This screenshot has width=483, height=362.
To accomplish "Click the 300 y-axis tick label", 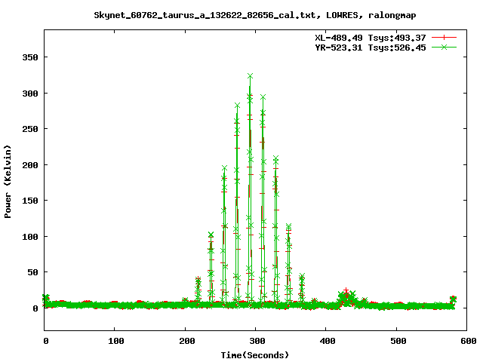I will [x=30, y=94].
